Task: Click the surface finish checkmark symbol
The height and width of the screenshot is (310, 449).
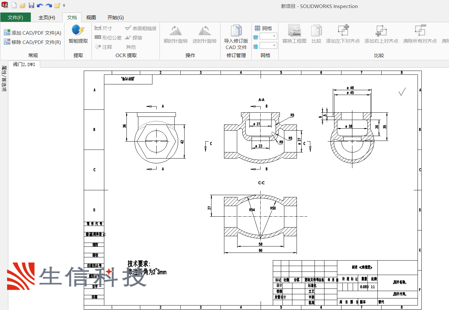Action: pos(402,91)
